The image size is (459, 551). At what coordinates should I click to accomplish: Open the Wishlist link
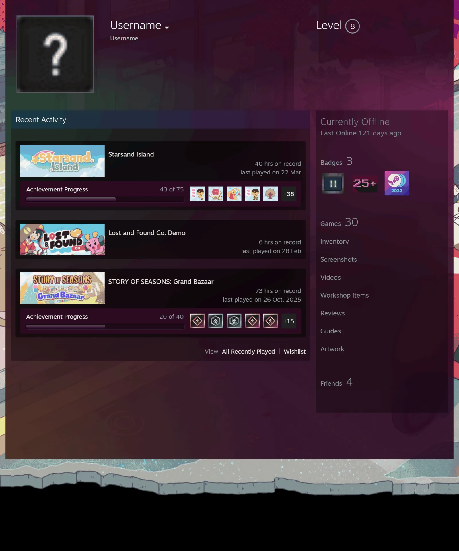[x=295, y=352]
